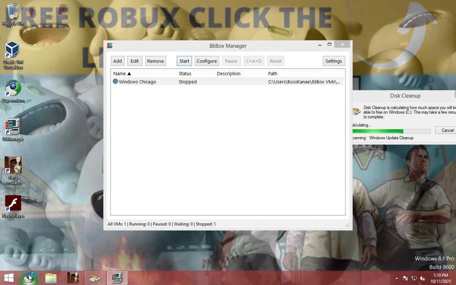
Task: Open Supermium from the taskbar
Action: tap(29, 278)
